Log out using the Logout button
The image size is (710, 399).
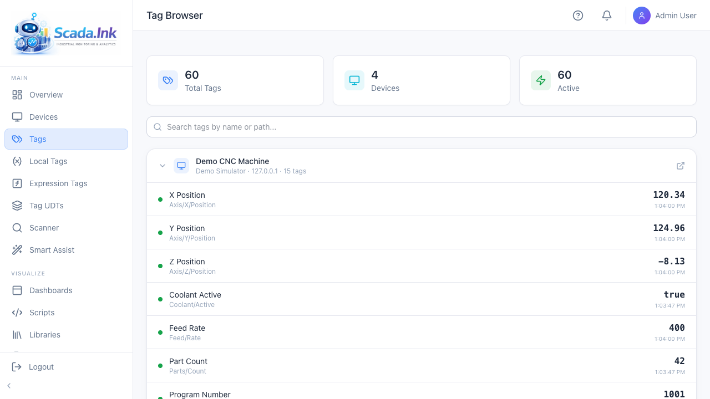tap(66, 367)
